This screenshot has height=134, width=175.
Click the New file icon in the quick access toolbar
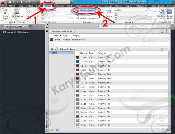point(10,2)
